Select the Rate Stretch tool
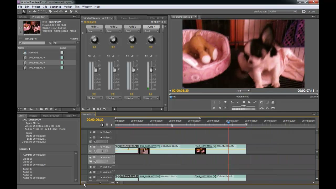Viewport: 336px width, 189px height. 45,11
